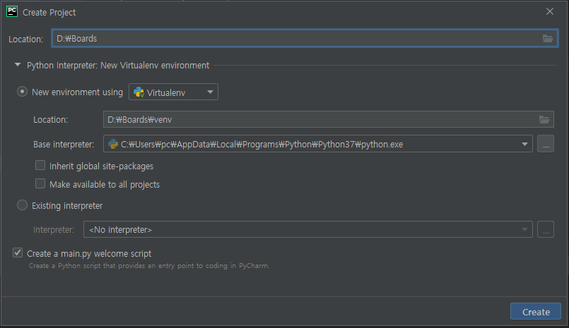This screenshot has height=328, width=569.
Task: Click the Create button
Action: (x=536, y=312)
